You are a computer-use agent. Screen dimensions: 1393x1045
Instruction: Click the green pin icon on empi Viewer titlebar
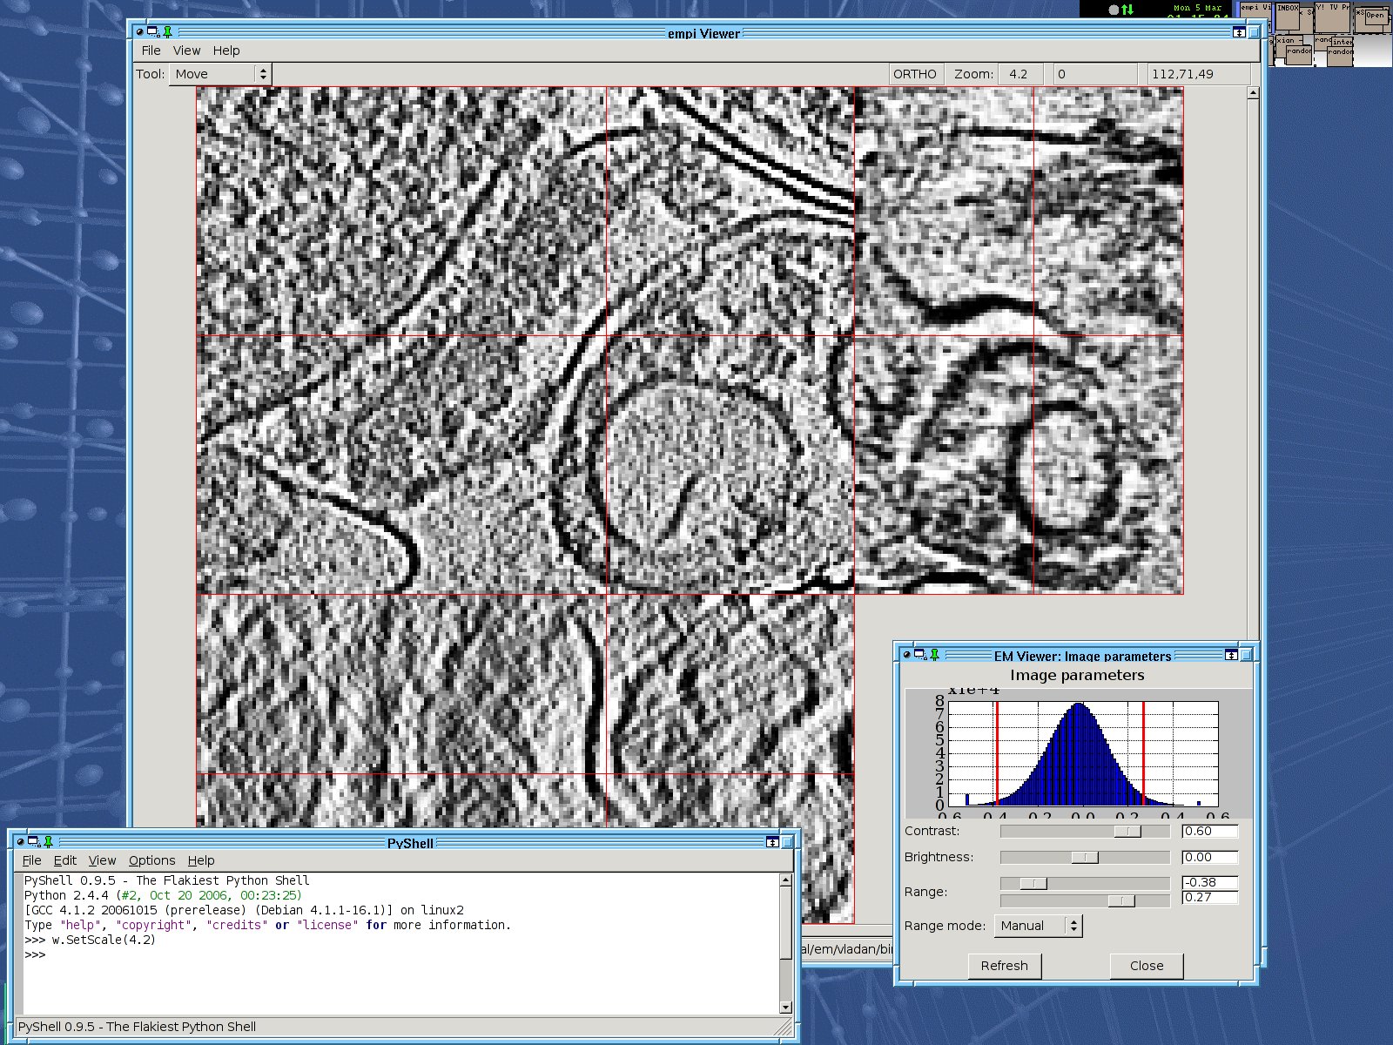click(168, 32)
